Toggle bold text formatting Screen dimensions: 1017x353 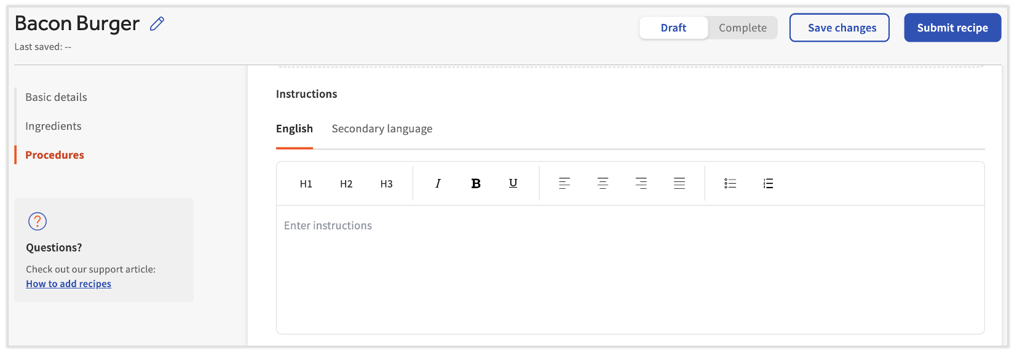pos(475,183)
